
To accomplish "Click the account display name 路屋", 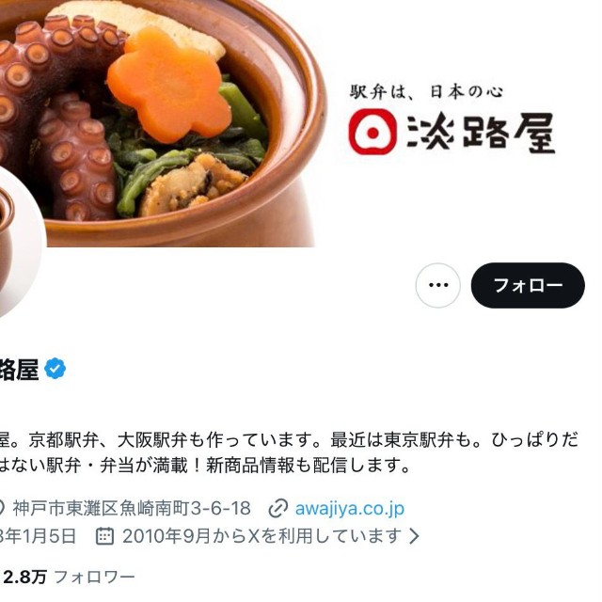I will pos(19,370).
